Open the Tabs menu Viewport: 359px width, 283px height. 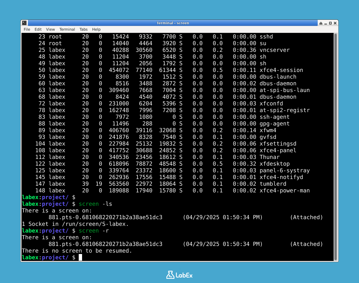(x=83, y=29)
